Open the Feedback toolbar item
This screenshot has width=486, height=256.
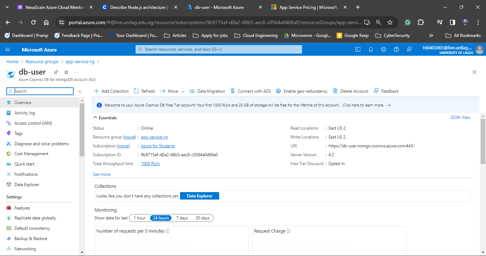point(386,91)
